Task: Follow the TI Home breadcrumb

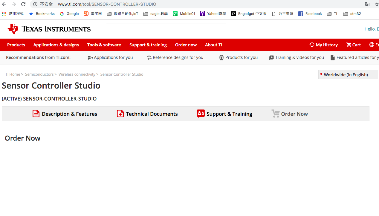Action: click(x=13, y=74)
